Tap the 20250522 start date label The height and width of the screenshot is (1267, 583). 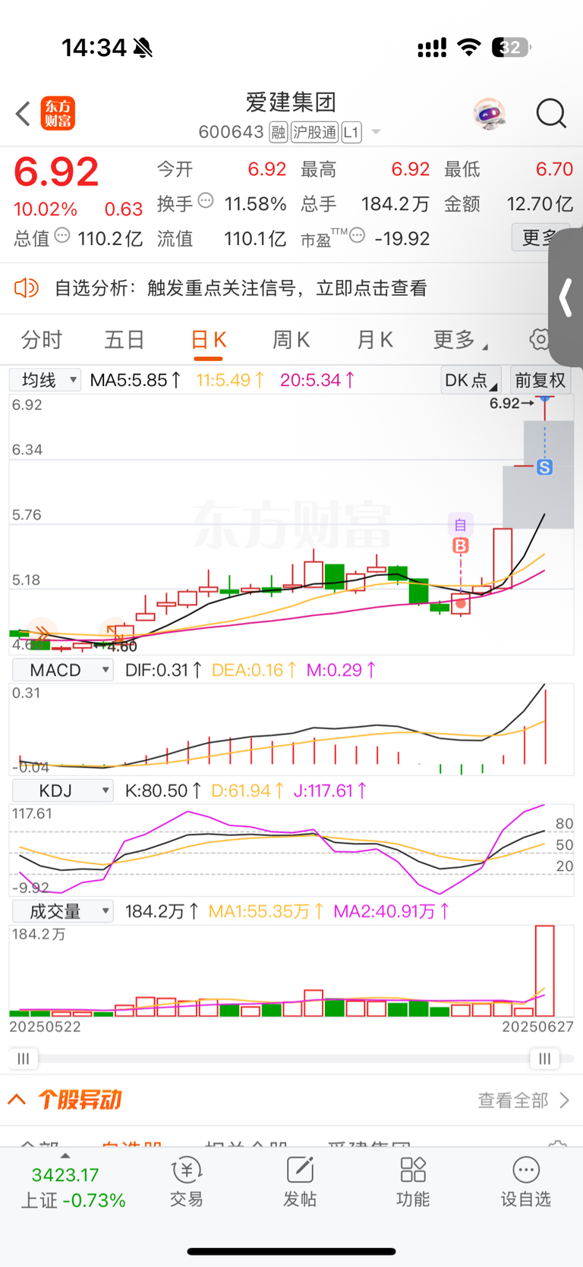[x=45, y=1026]
